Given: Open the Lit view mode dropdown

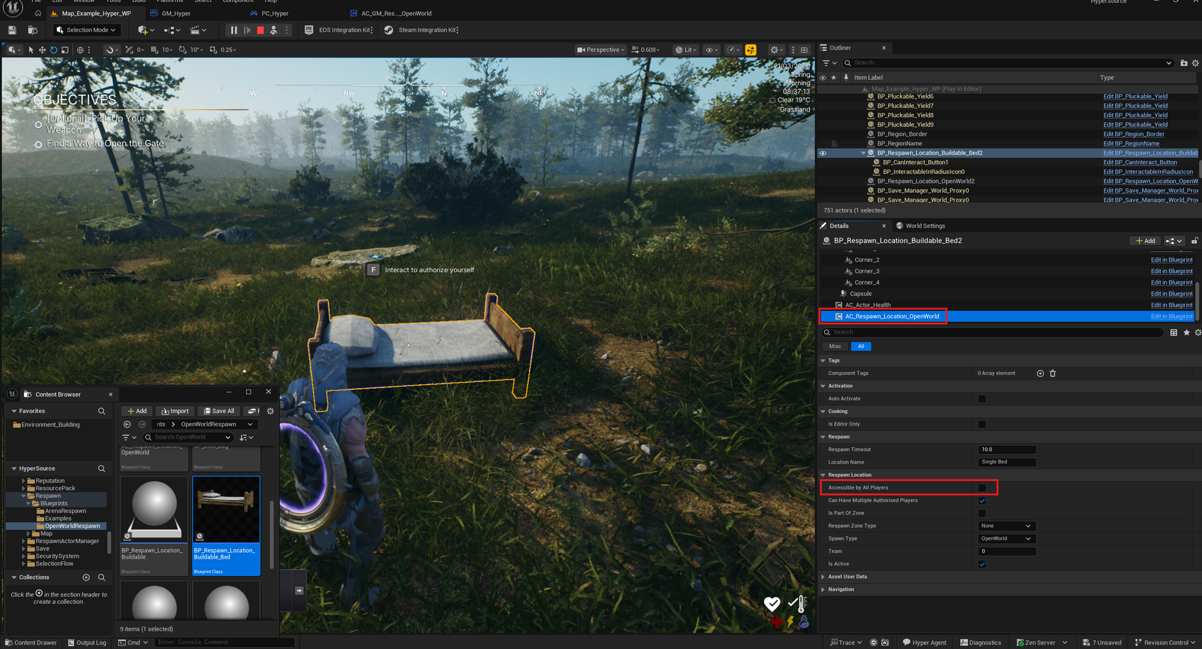Looking at the screenshot, I should point(686,50).
